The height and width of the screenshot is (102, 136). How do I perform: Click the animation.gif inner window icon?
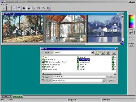3,14
